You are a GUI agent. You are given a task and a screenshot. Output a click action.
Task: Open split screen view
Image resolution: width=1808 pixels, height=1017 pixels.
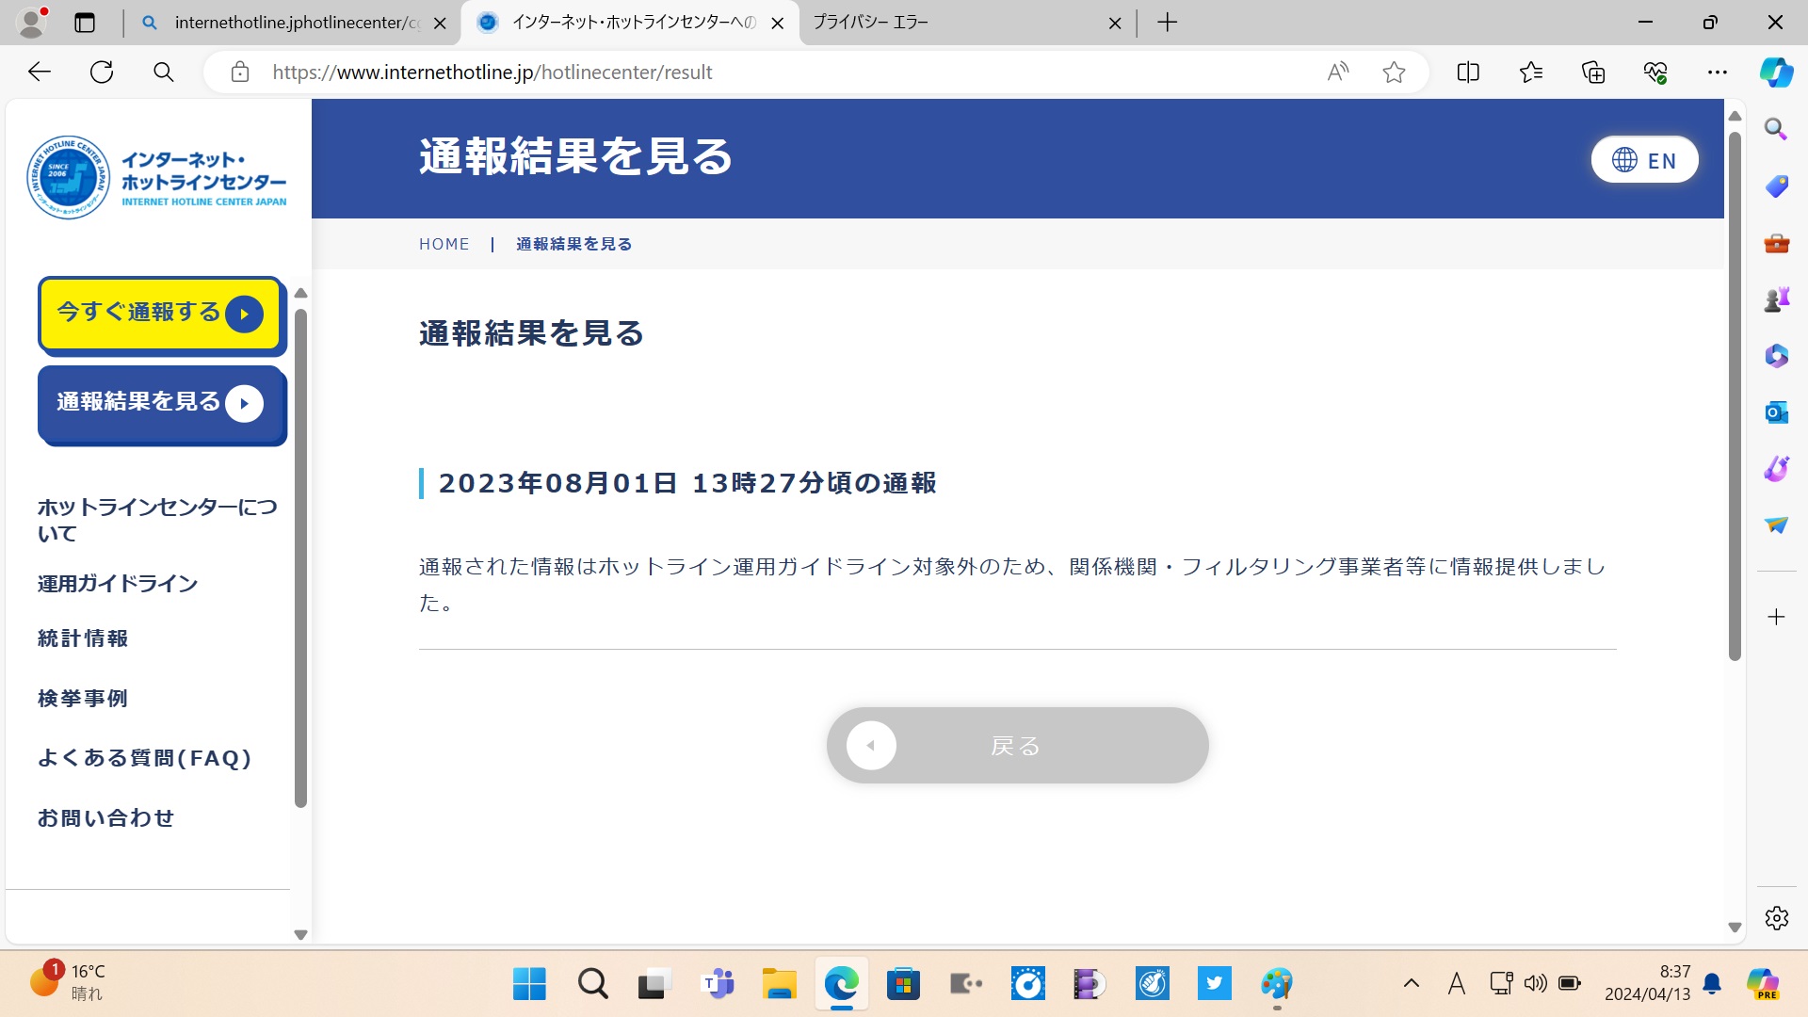click(x=1468, y=72)
